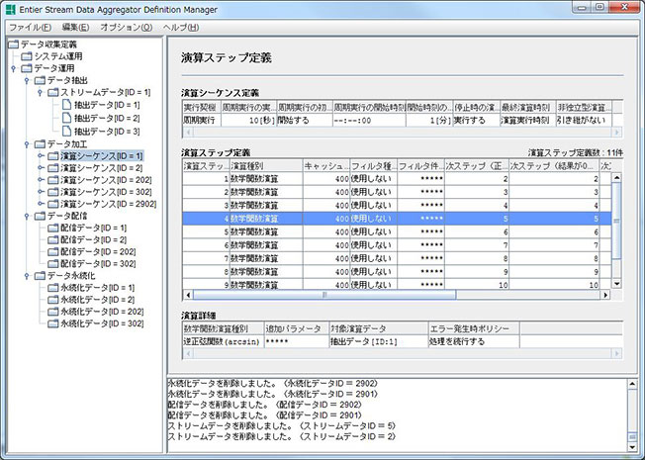Viewport: 645px width, 460px height.
Task: Open the ファイル(F) menu
Action: pyautogui.click(x=30, y=27)
